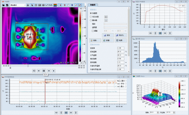
Task: Select the ellipse area measurement tool
Action: point(43,5)
